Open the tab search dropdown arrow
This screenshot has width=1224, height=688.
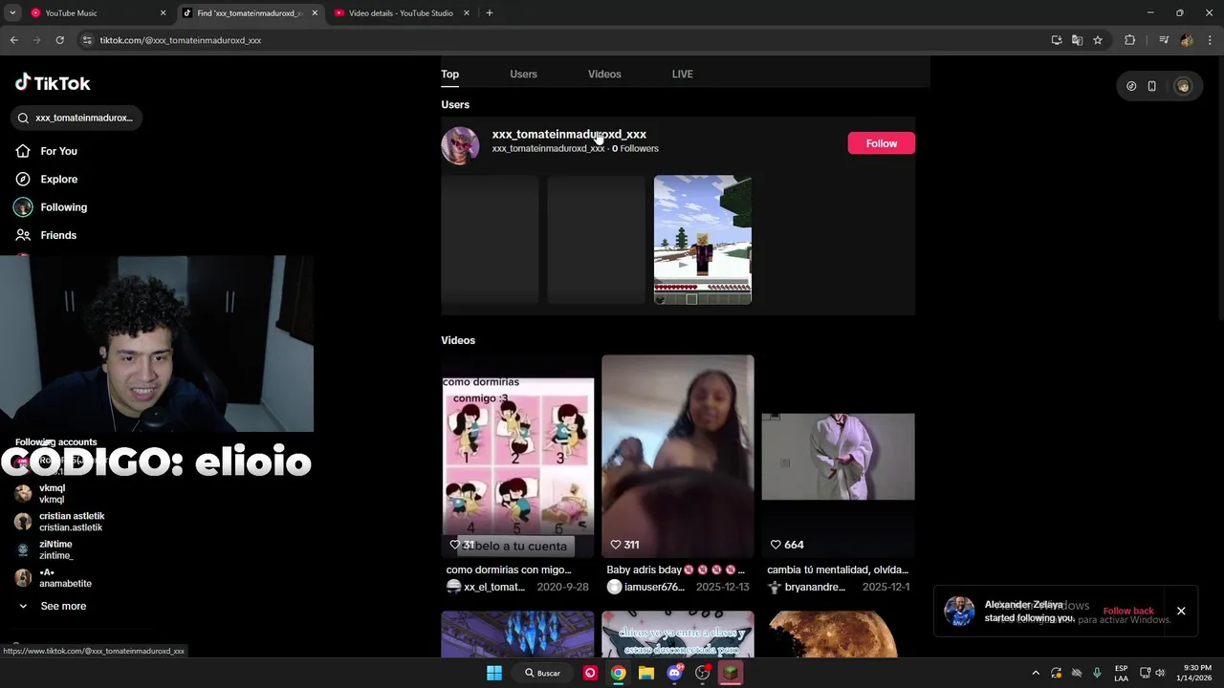[12, 12]
